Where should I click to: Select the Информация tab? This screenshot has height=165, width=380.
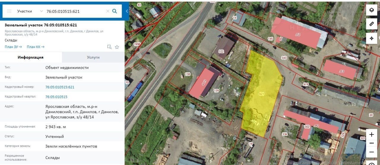[31, 57]
